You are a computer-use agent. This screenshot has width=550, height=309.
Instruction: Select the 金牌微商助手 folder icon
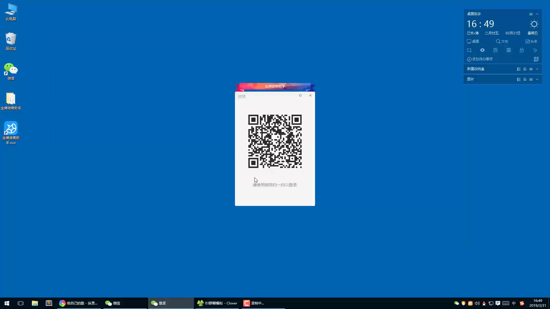click(x=11, y=101)
